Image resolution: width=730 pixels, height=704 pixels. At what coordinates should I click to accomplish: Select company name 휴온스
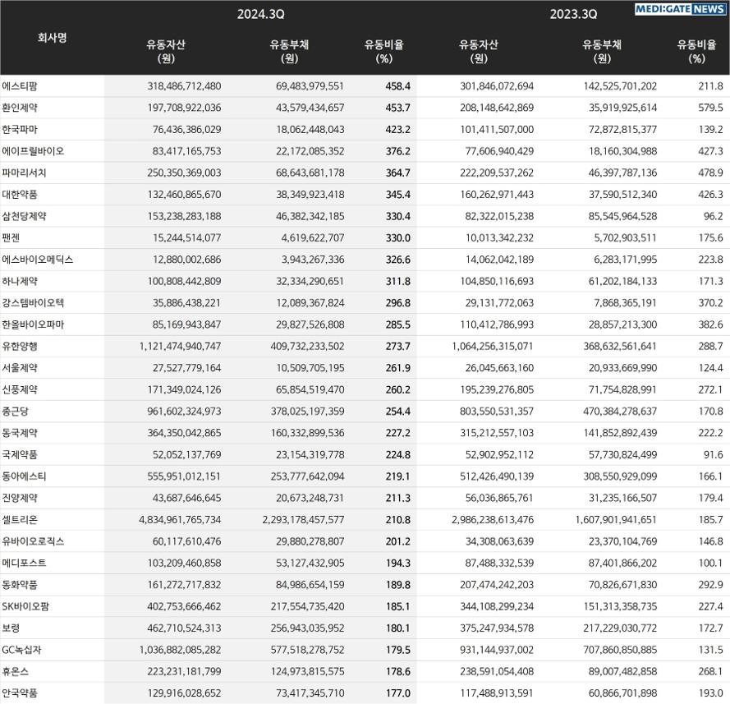pyautogui.click(x=16, y=671)
